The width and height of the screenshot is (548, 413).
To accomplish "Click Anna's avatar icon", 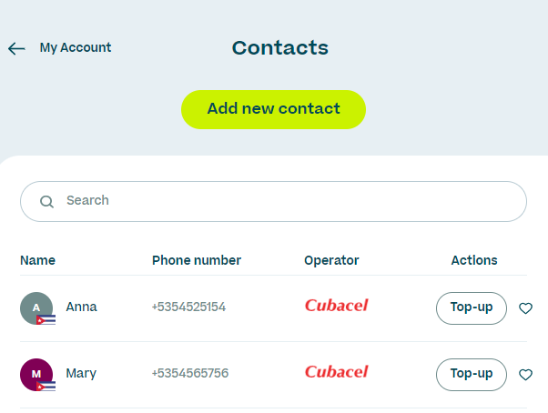I will [36, 308].
